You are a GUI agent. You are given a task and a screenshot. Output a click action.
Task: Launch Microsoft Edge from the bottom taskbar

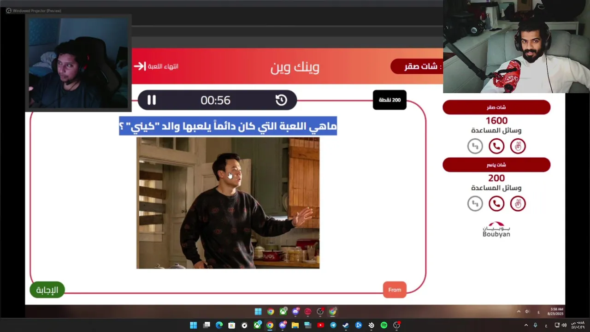(x=219, y=325)
